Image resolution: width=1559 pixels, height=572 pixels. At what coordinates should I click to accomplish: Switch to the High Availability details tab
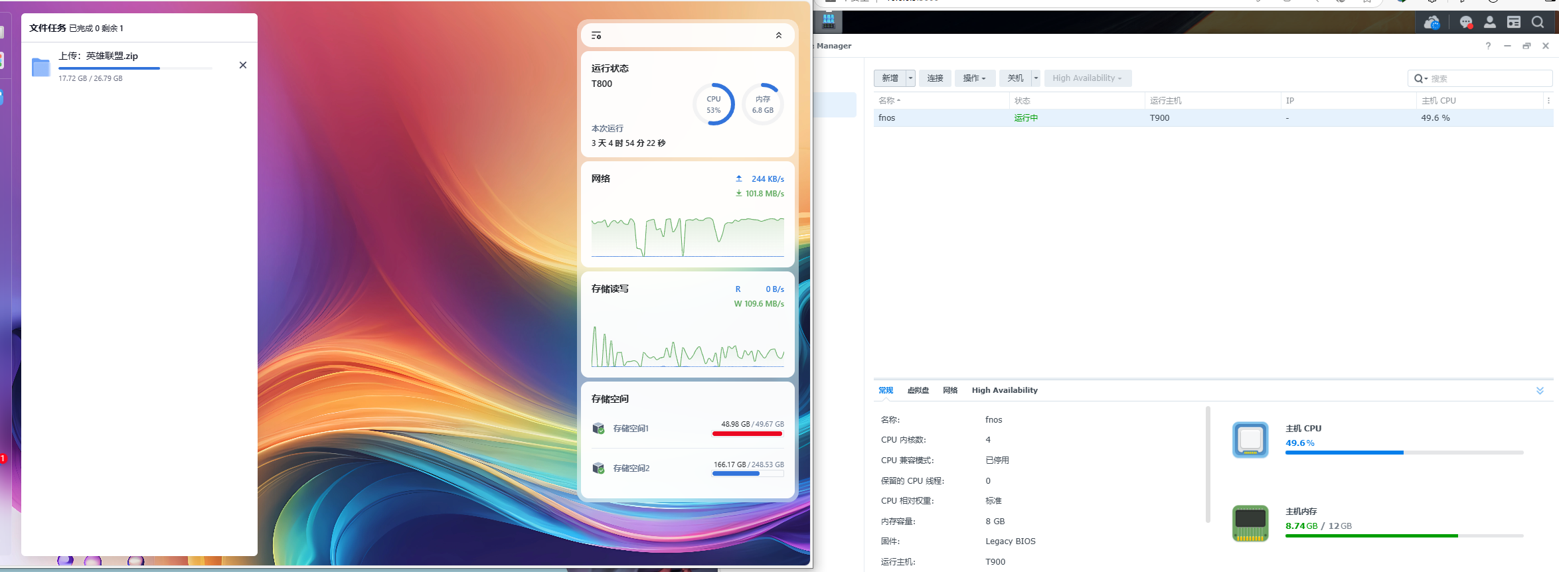[x=1005, y=390]
